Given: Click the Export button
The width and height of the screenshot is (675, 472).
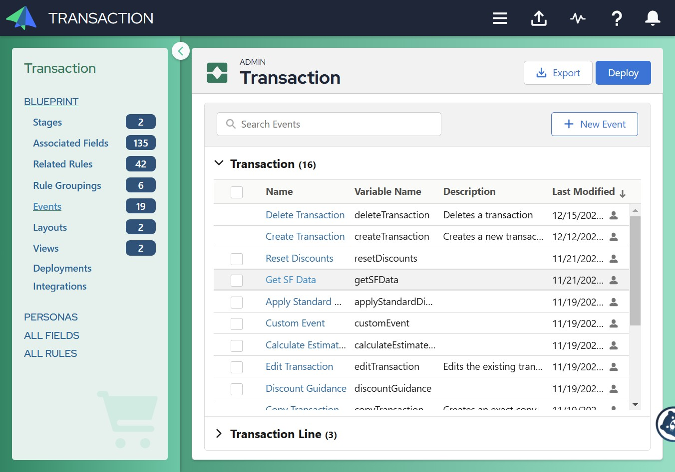Looking at the screenshot, I should tap(558, 73).
